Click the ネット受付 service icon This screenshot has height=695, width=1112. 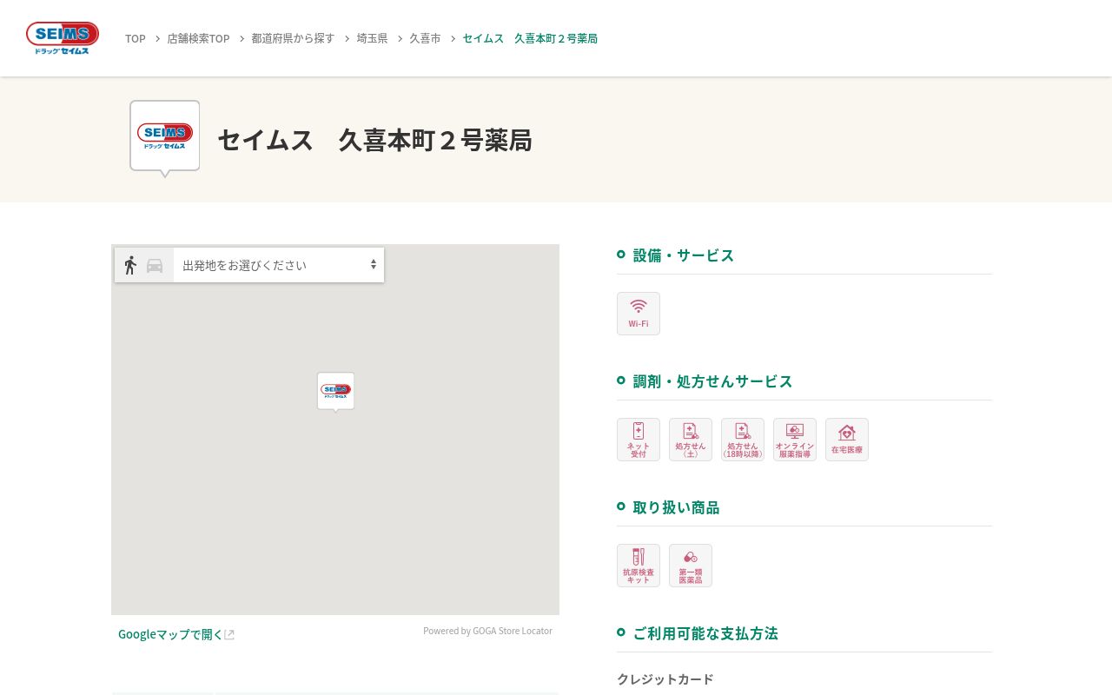click(639, 440)
